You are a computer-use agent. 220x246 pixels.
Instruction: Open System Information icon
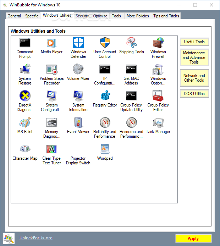coord(78,96)
